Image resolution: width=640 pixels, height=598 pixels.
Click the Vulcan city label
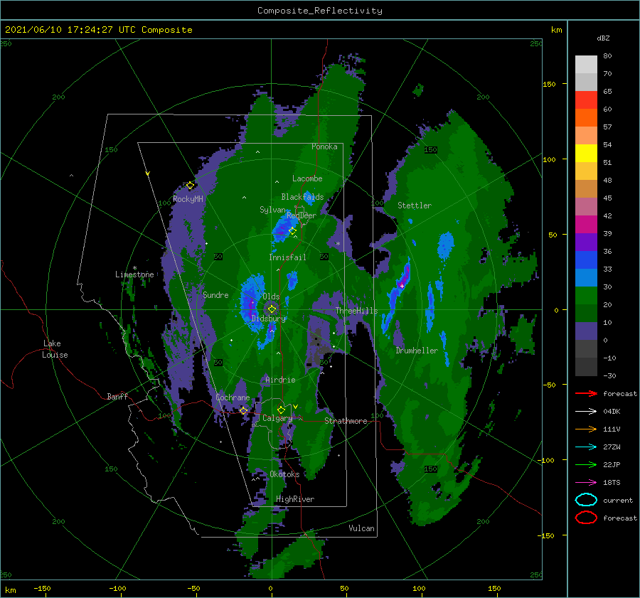click(x=361, y=528)
